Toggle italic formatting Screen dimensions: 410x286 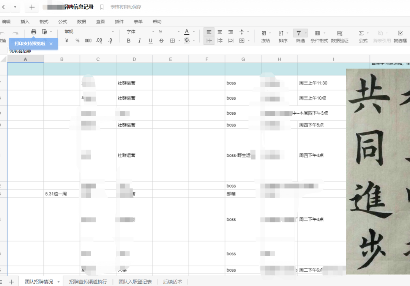tap(139, 41)
